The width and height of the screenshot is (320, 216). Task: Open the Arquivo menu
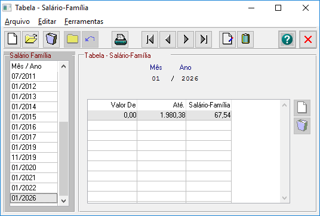click(17, 21)
